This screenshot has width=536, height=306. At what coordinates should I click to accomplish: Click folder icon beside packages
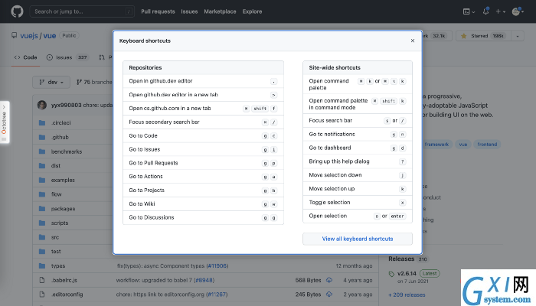pyautogui.click(x=42, y=209)
